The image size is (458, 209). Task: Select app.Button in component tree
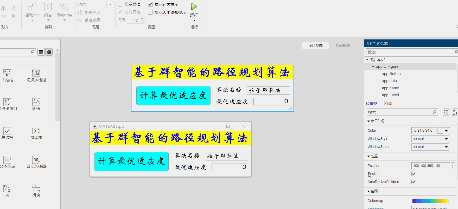[391, 74]
